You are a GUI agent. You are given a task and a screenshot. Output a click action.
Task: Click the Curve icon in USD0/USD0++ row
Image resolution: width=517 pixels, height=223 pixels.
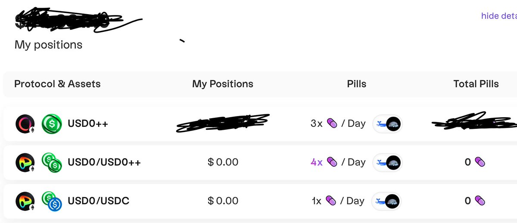pyautogui.click(x=25, y=162)
